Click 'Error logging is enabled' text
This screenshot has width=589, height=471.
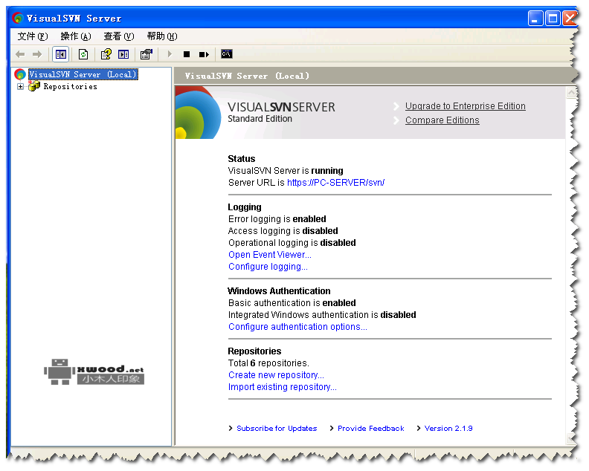(277, 219)
